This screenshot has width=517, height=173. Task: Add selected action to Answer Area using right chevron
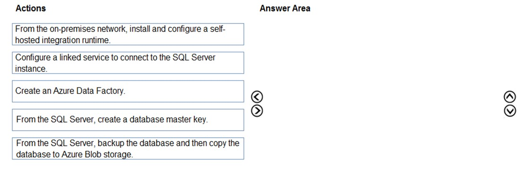[x=257, y=111]
